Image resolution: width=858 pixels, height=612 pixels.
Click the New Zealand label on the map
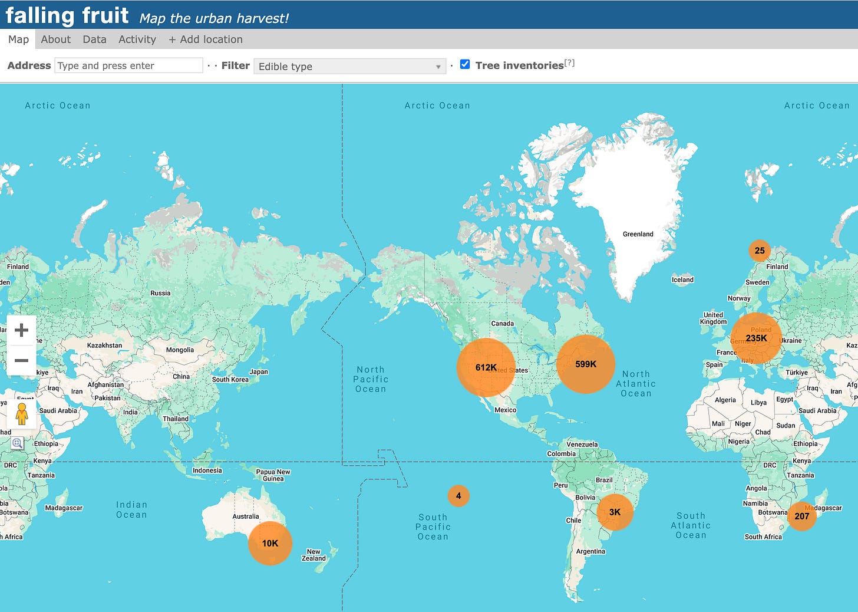click(x=313, y=555)
